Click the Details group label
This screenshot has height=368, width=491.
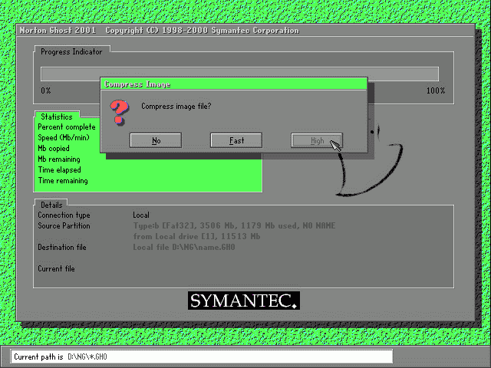click(51, 205)
